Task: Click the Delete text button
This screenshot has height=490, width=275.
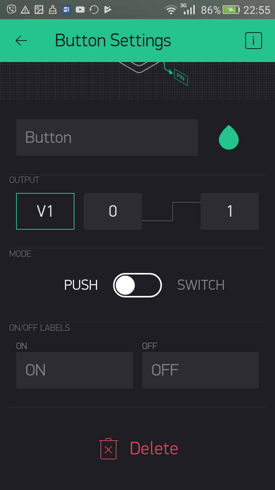Action: point(154,449)
